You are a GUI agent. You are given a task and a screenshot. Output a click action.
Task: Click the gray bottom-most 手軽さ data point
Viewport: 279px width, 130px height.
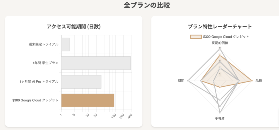coord(220,113)
